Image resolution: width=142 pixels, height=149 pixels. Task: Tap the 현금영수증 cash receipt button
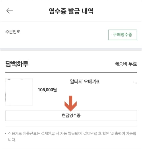click(x=71, y=116)
